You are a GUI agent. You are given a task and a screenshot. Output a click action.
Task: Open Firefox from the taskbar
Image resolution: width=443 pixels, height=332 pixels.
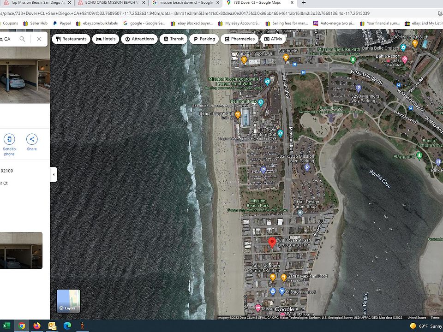pyautogui.click(x=37, y=326)
